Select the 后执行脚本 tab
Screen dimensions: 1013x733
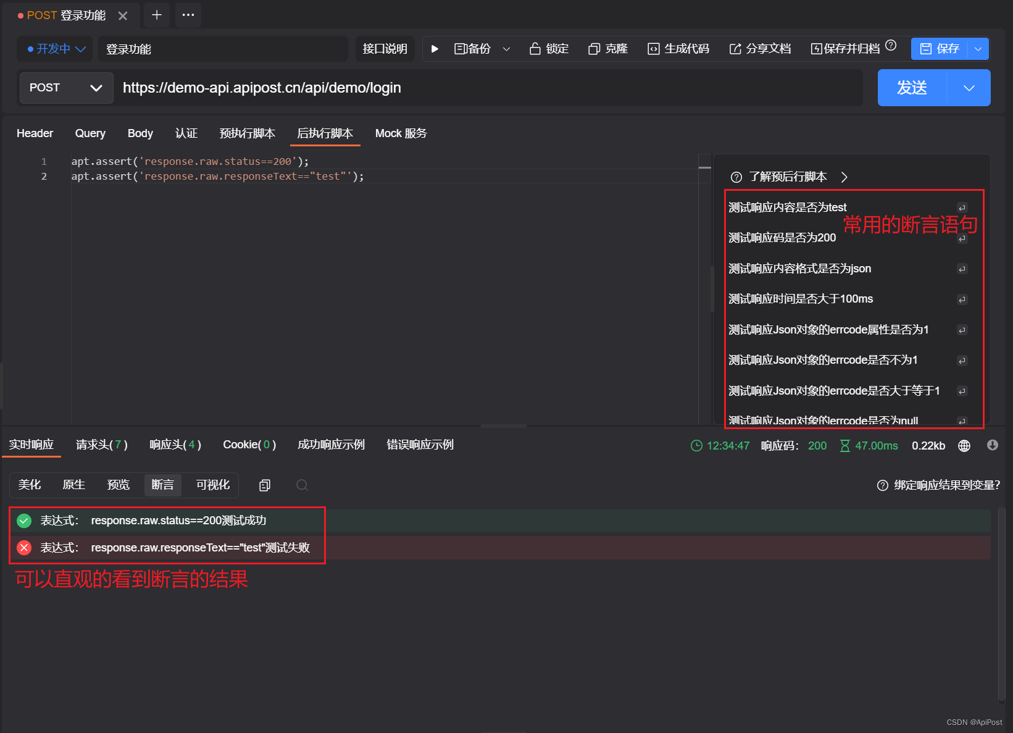(x=325, y=133)
